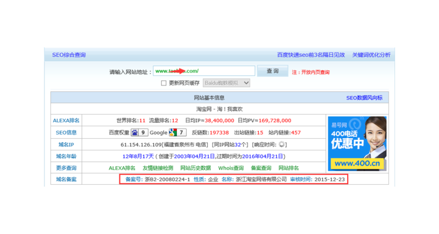This screenshot has height=234, width=439.
Task: Click the Google PR value 7
Action: pos(181,132)
